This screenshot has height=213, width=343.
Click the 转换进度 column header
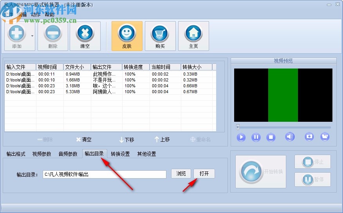(136, 67)
